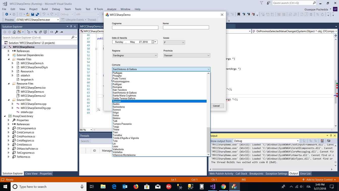Collapse the Source Files folder
This screenshot has height=191, width=339.
8,100
